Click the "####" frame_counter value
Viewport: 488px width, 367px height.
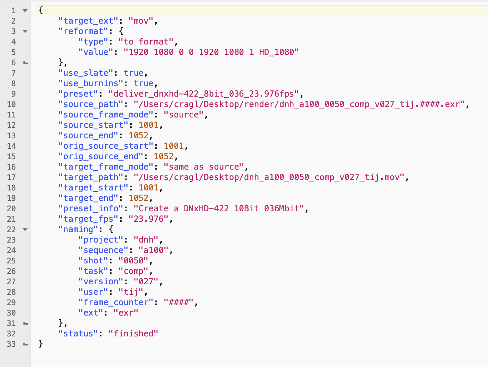tap(178, 302)
